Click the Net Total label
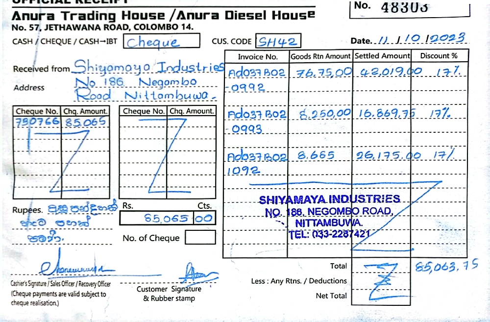 click(331, 296)
